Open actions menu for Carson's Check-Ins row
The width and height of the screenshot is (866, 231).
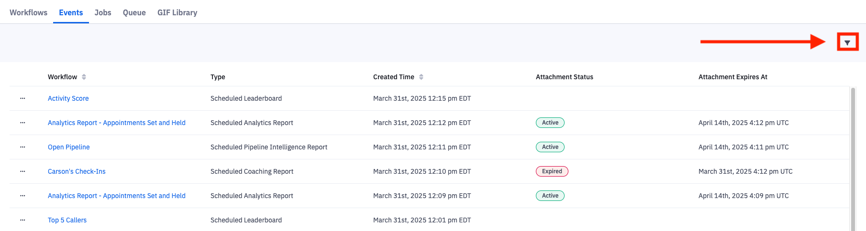[22, 171]
